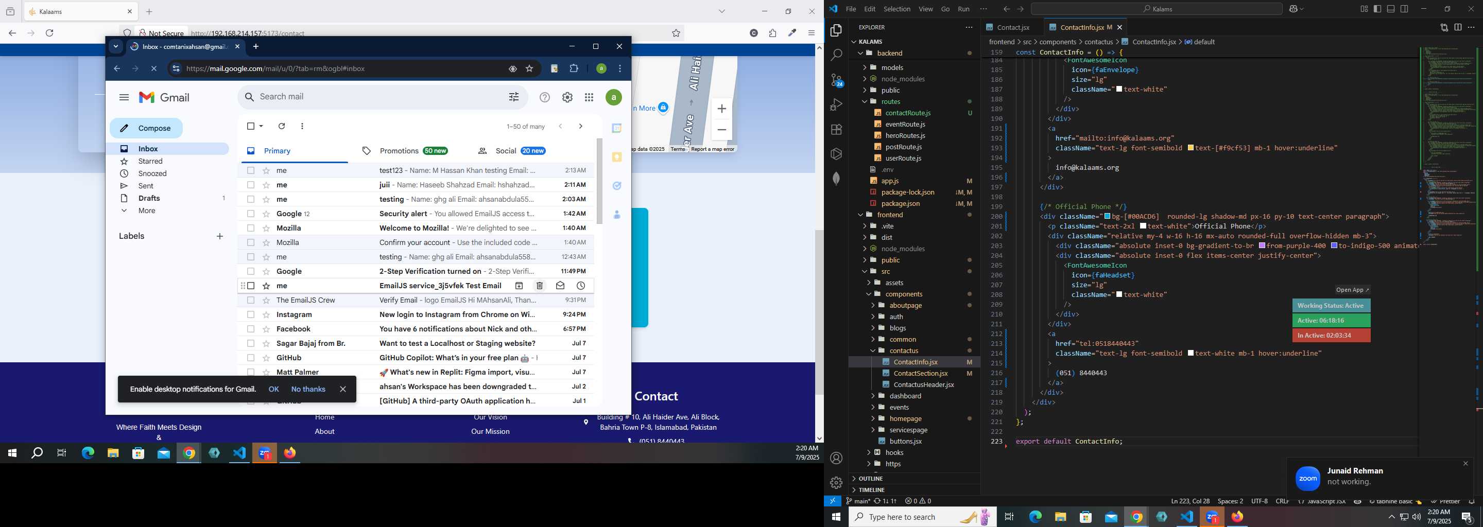This screenshot has width=1483, height=527.
Task: Split the VS Code editor right
Action: (1458, 27)
